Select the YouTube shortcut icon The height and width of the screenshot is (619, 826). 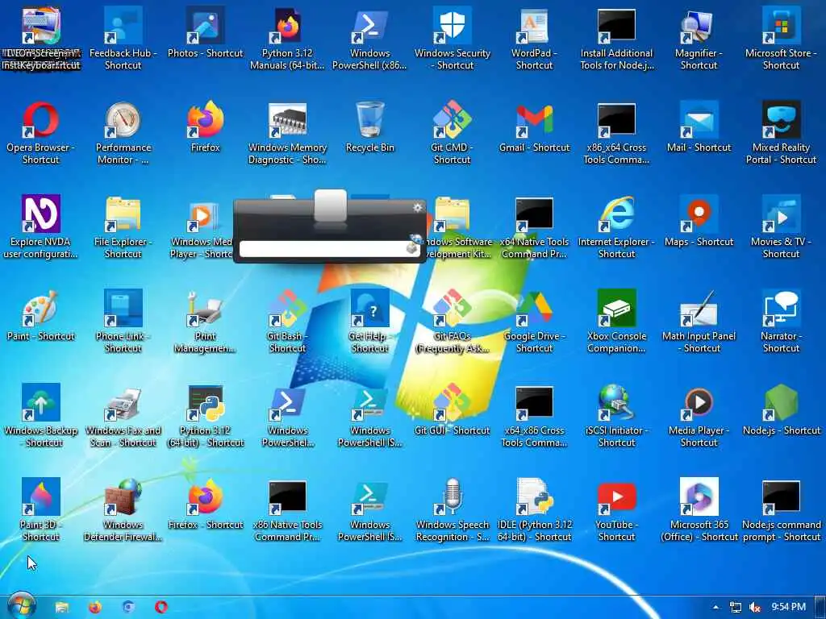(x=616, y=509)
